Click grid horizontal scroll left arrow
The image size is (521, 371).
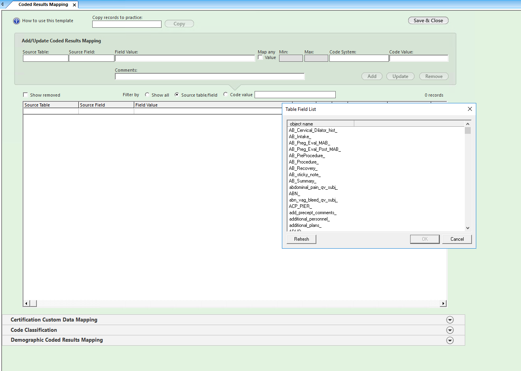(27, 303)
